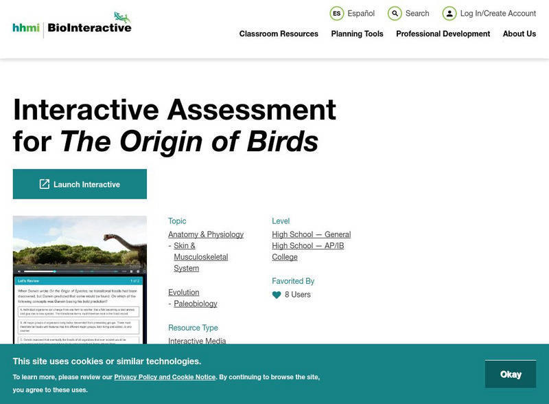Open the About Us menu
Screen dimensions: 549x404
(x=519, y=34)
